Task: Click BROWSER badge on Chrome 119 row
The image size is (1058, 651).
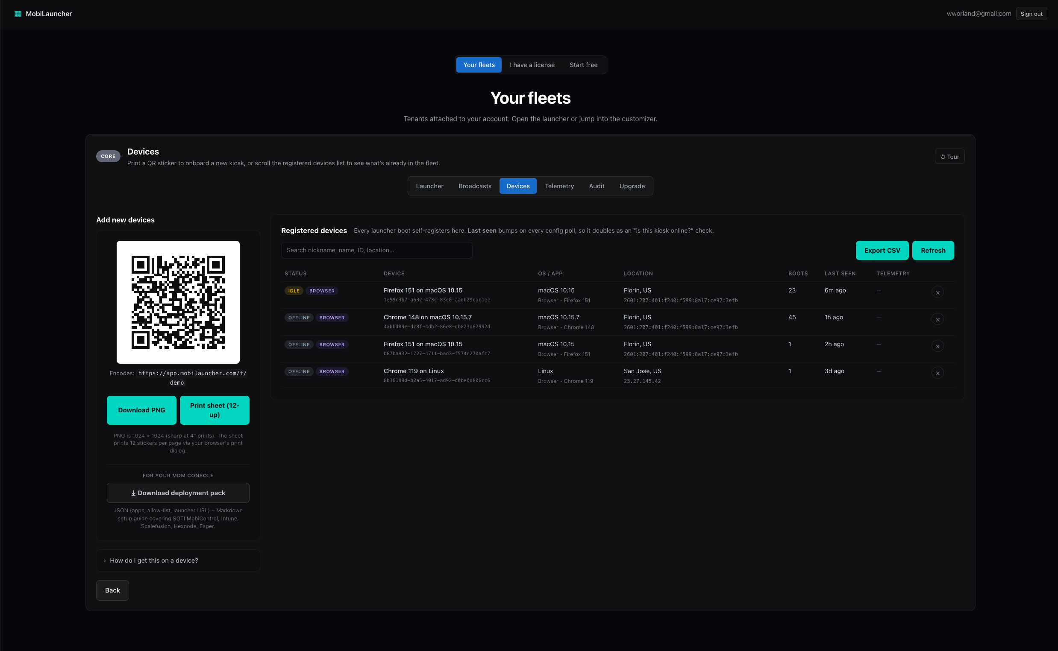Action: point(332,371)
